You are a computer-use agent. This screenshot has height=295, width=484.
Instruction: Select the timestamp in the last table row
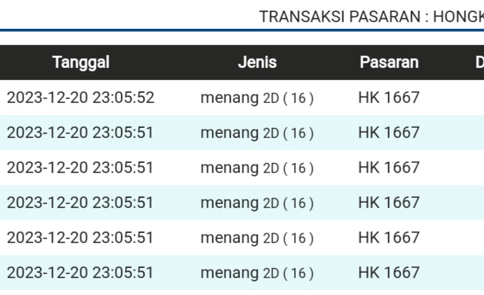(81, 273)
